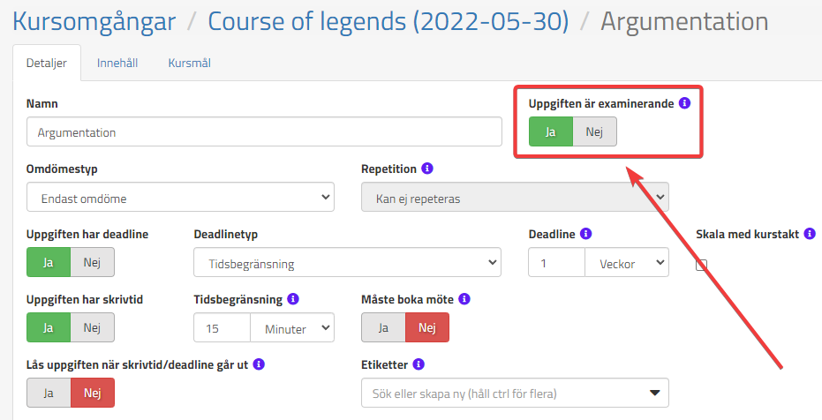
Task: Click info icon beside Lås uppgiften label
Action: click(x=260, y=364)
